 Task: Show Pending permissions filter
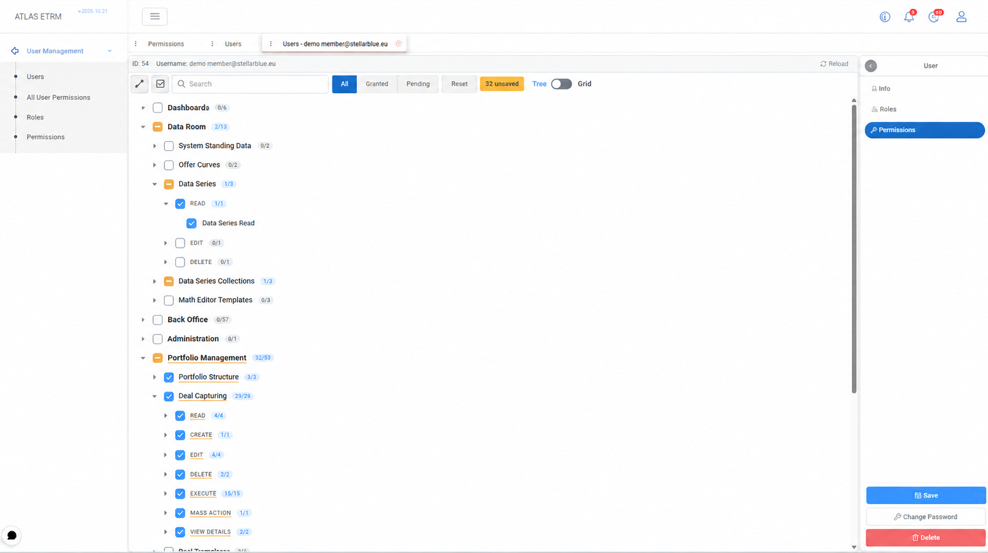418,84
